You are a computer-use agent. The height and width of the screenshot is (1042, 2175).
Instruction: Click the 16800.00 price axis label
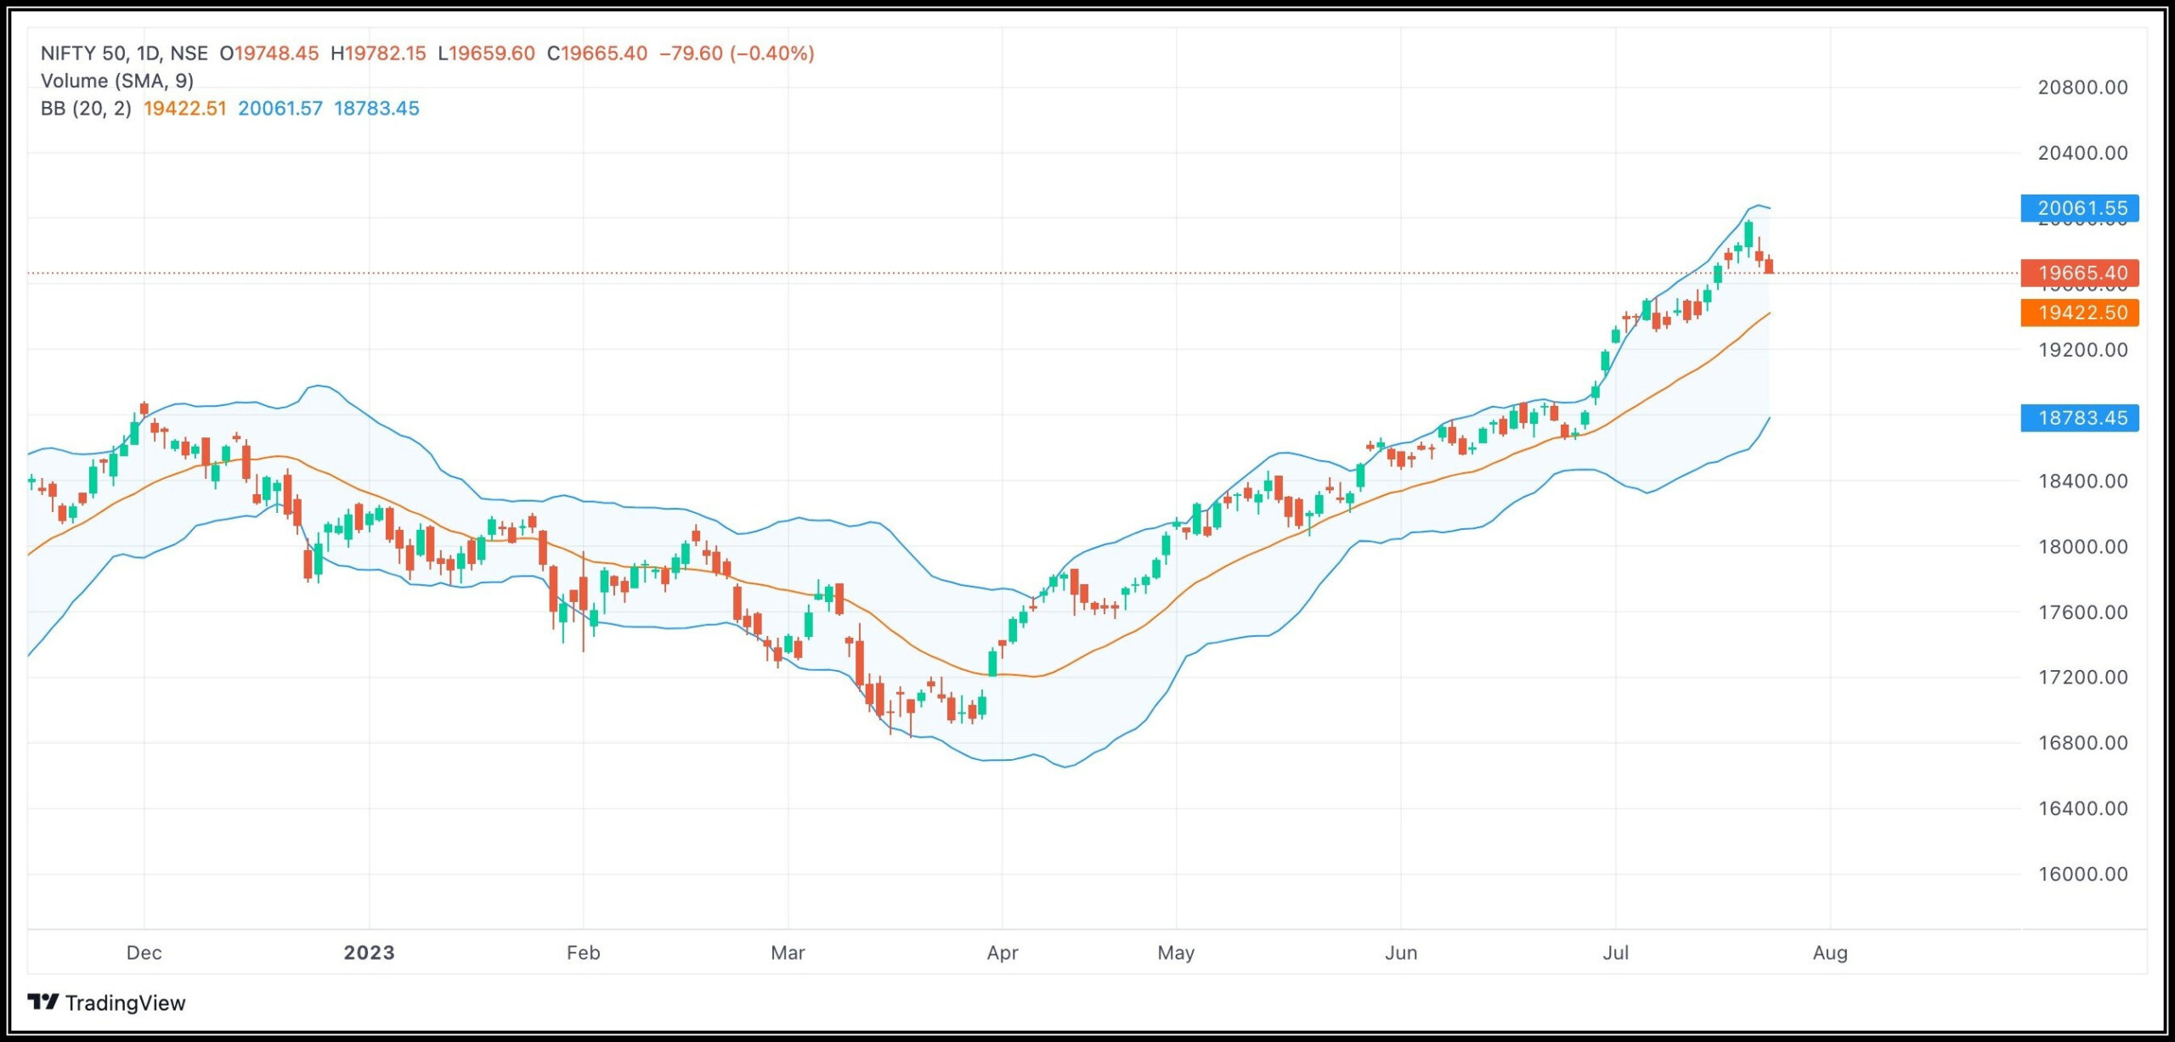[2083, 742]
